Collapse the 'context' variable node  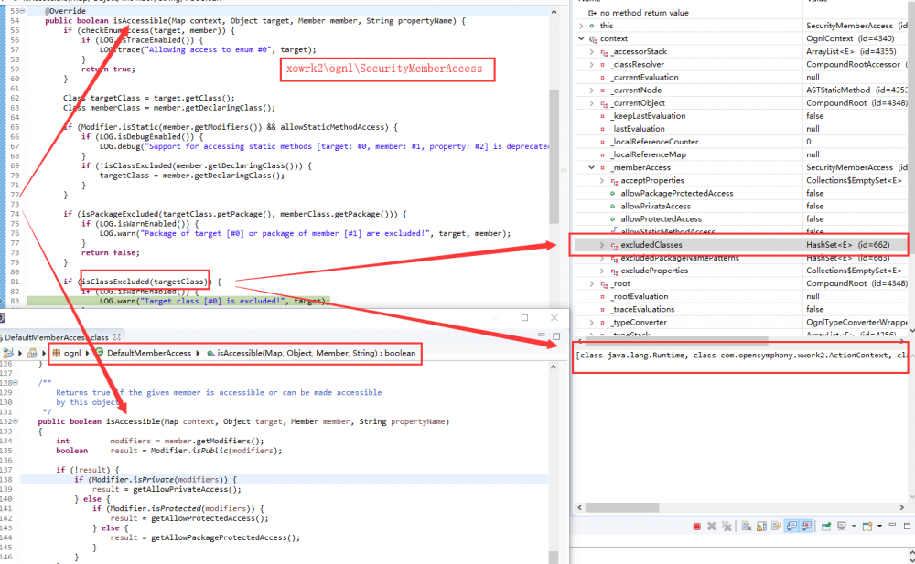[x=581, y=38]
